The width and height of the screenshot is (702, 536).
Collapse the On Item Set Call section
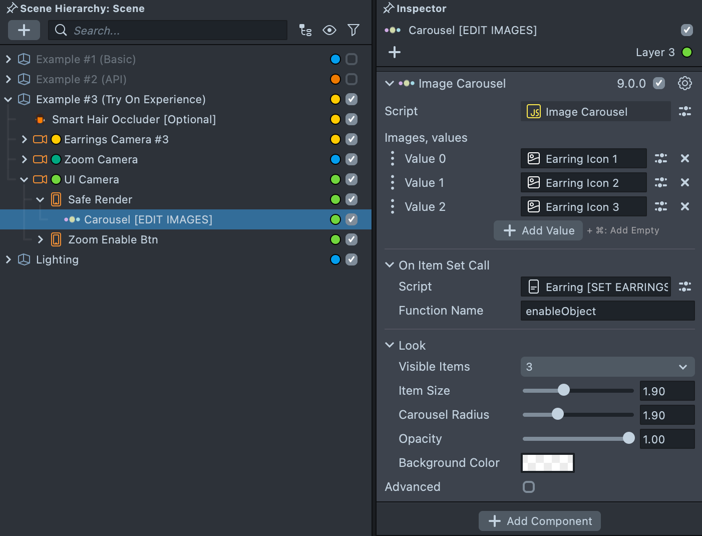coord(390,265)
